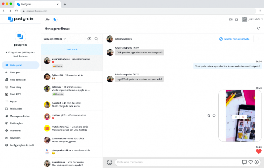Image resolution: width=264 pixels, height=168 pixels.
Task: Click the Produto tag label
Action: 58,94
